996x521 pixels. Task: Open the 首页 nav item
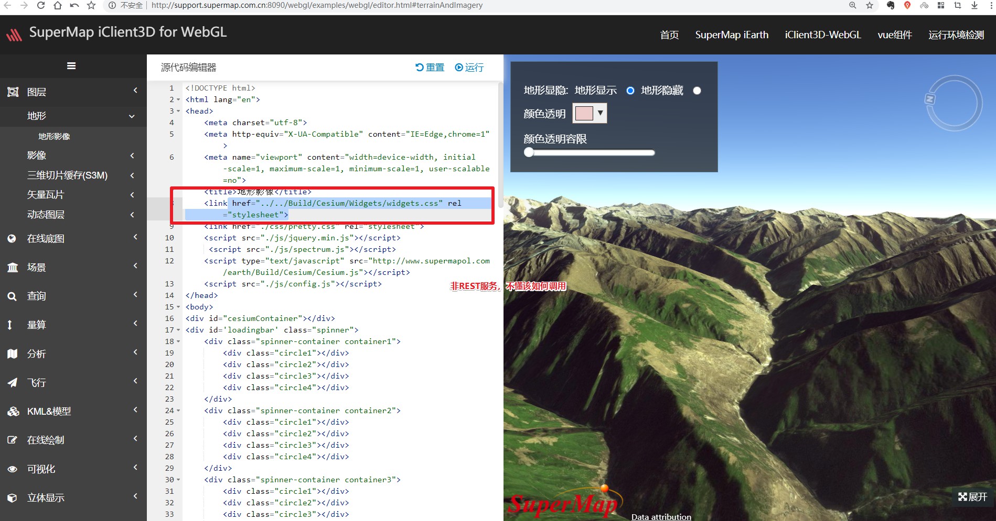tap(669, 35)
